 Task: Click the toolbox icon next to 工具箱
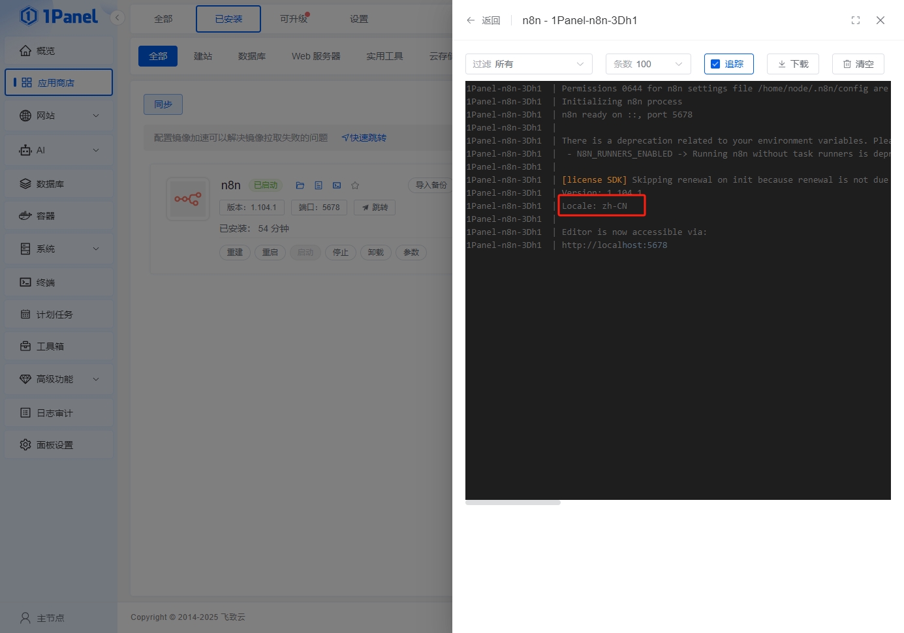click(25, 347)
